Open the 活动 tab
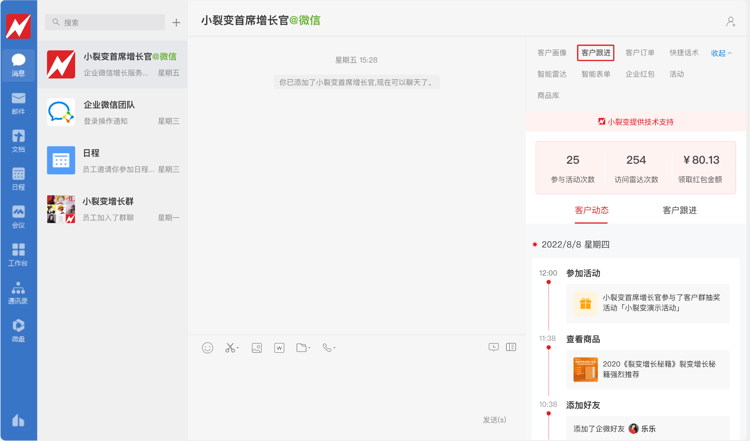 coord(677,74)
